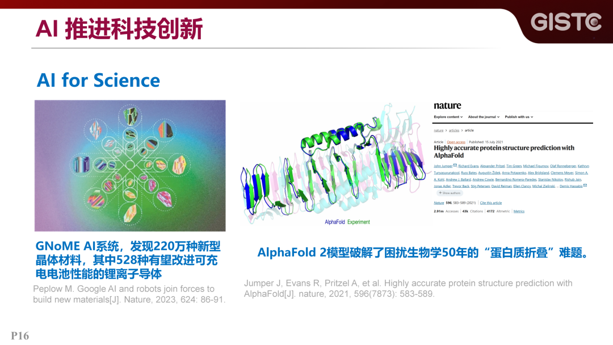Viewport: 613px width, 345px height.
Task: Open author Stig Petersen link
Action: tap(481, 186)
